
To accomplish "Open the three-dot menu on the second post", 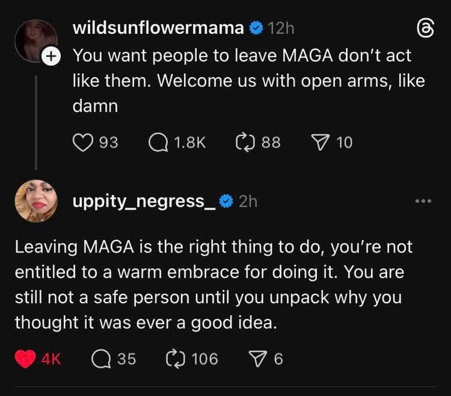I will click(423, 201).
